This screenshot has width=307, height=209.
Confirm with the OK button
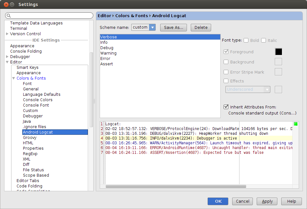click(218, 201)
